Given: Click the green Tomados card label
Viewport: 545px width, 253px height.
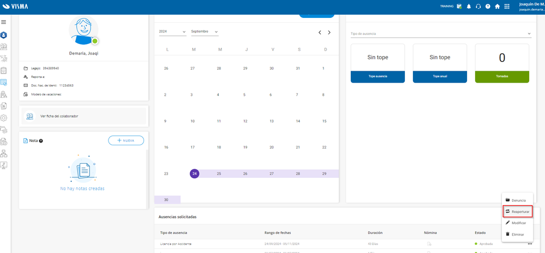Looking at the screenshot, I should (502, 77).
